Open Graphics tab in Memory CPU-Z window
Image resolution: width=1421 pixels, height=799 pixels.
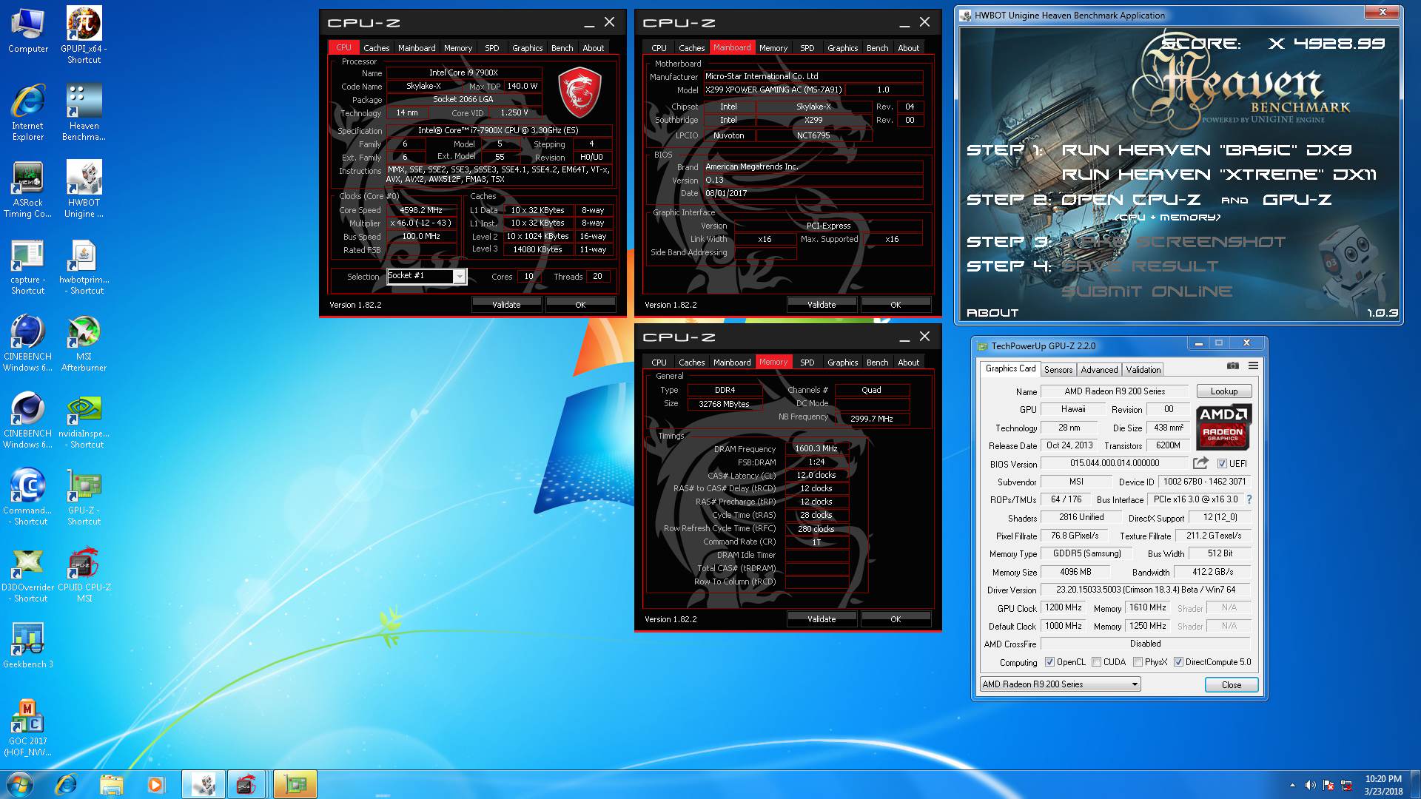click(842, 362)
